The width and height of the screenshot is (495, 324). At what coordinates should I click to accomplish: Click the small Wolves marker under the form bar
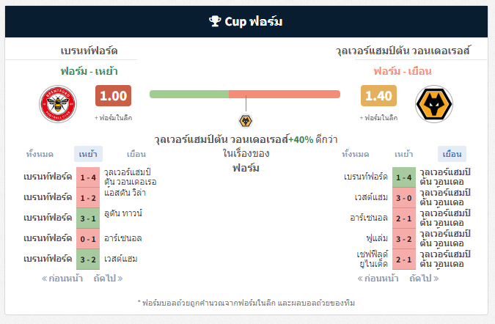(x=246, y=121)
